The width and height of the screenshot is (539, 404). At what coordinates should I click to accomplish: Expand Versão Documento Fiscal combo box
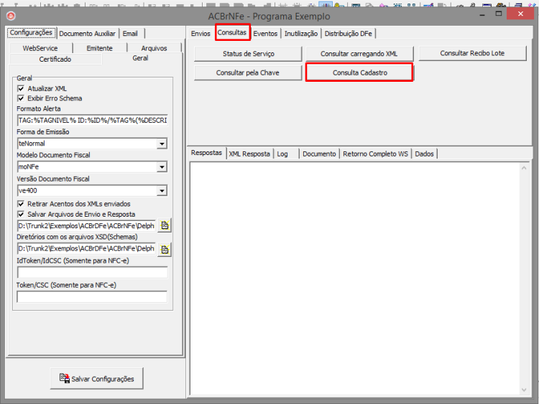162,190
